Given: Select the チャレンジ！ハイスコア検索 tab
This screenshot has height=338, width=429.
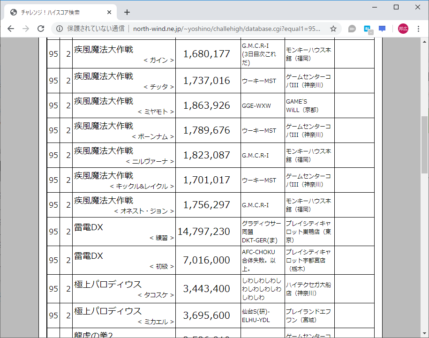Looking at the screenshot, I should [56, 12].
